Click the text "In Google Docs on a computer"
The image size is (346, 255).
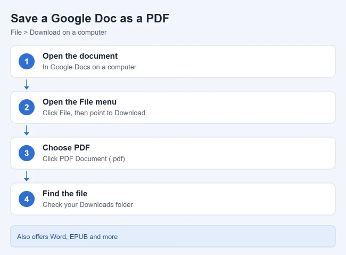[x=89, y=67]
